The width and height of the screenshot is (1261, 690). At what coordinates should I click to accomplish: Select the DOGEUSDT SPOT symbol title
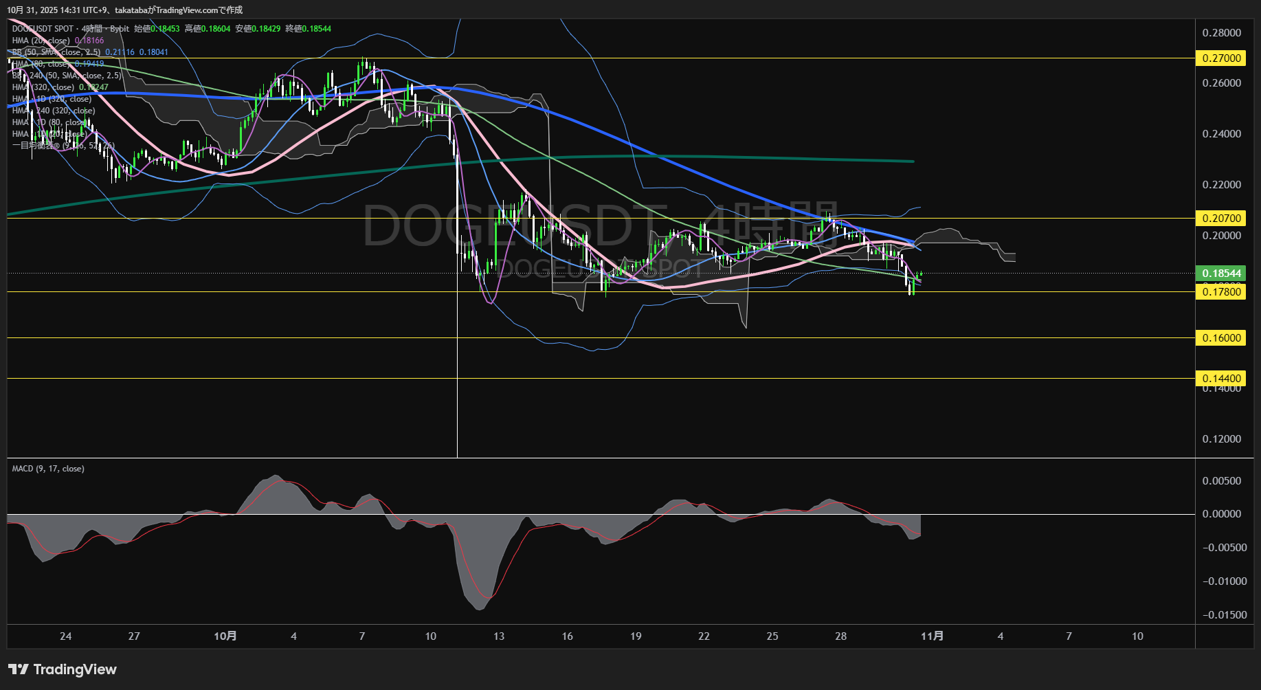coord(43,29)
